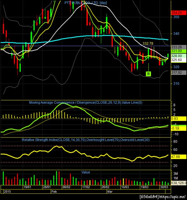Click the 10/03 date on time axis
Image resolution: width=187 pixels, height=200 pixels.
(x=125, y=187)
